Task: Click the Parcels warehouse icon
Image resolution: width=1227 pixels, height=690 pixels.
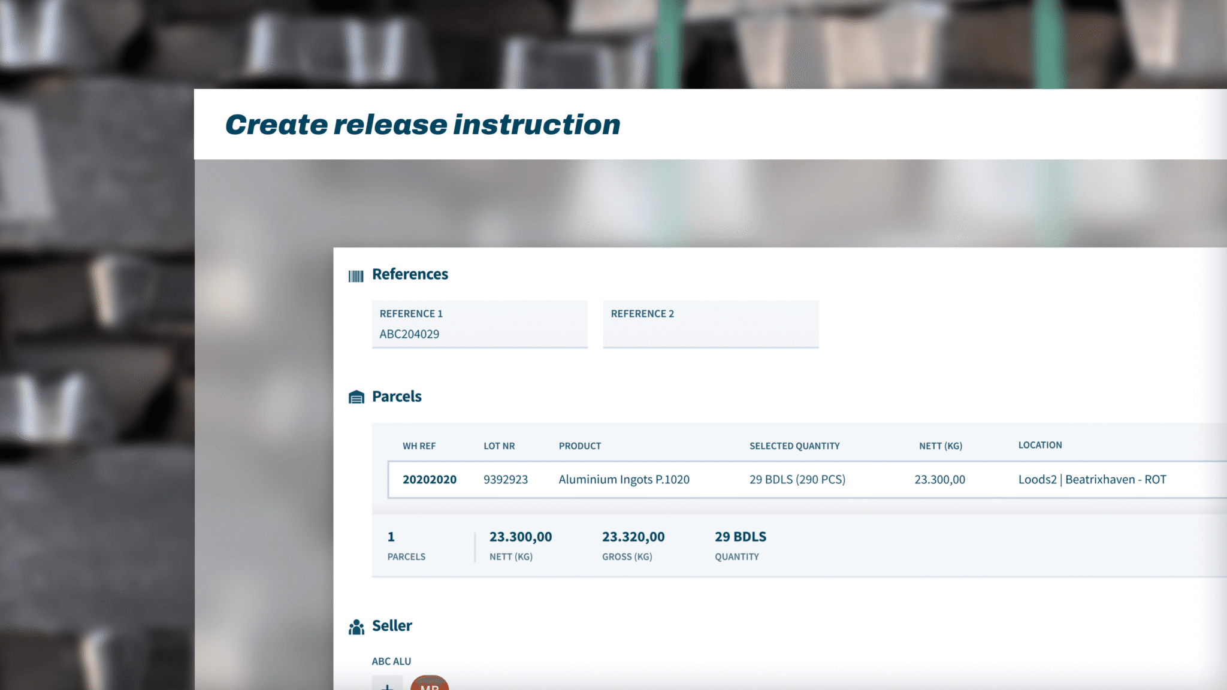Action: (x=356, y=397)
